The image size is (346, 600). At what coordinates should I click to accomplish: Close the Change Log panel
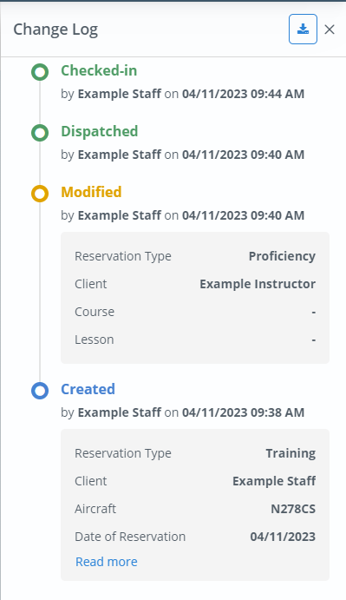click(330, 30)
